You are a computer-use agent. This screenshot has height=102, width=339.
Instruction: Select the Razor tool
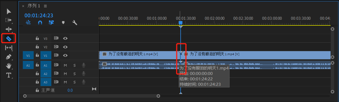pyautogui.click(x=9, y=39)
